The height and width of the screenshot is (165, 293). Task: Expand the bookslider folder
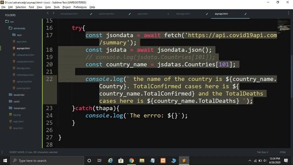coord(11,95)
